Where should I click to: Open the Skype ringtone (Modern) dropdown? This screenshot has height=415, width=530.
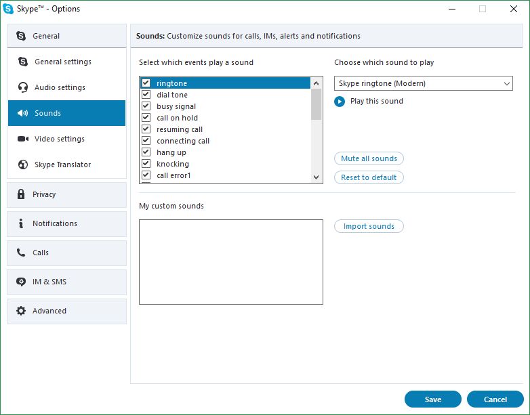423,83
